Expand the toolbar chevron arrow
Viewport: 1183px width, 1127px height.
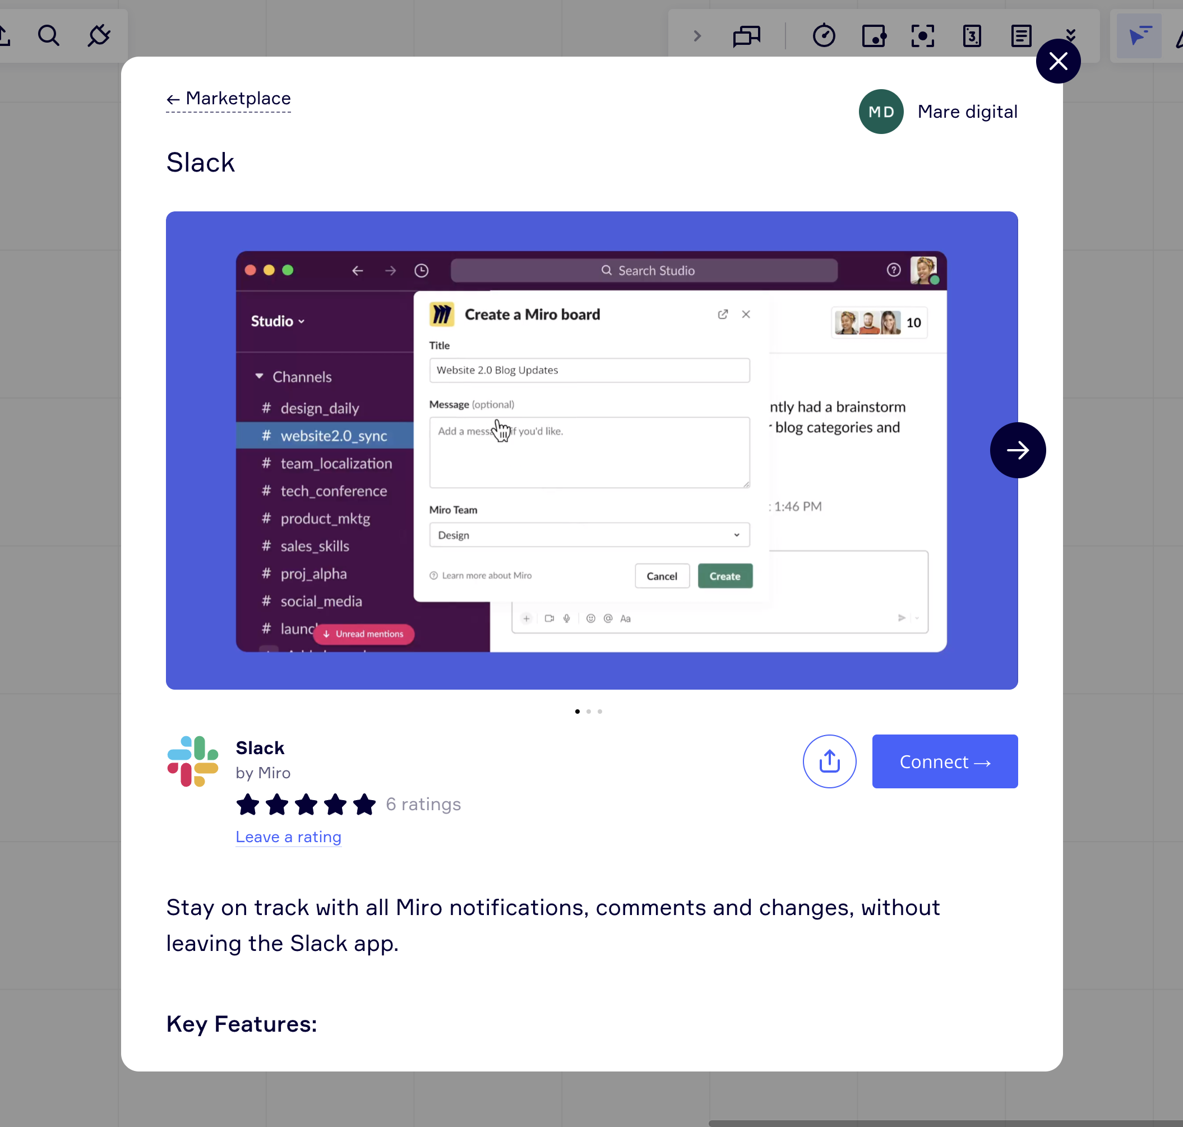tap(697, 36)
